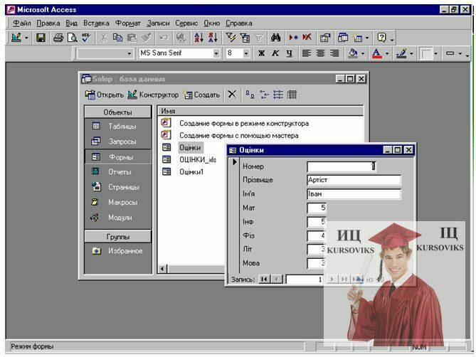Click the Paste icon

[x=132, y=38]
